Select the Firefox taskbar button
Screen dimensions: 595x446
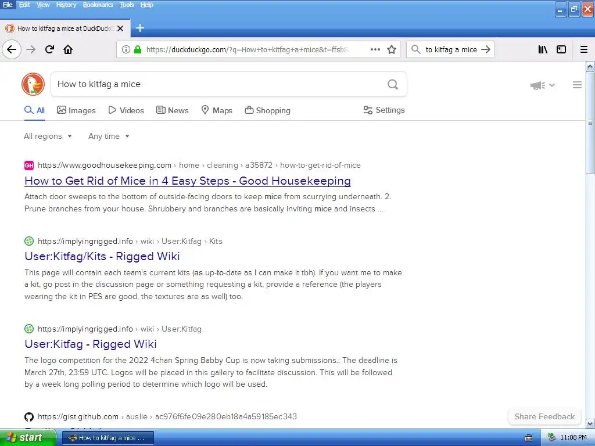coord(107,438)
